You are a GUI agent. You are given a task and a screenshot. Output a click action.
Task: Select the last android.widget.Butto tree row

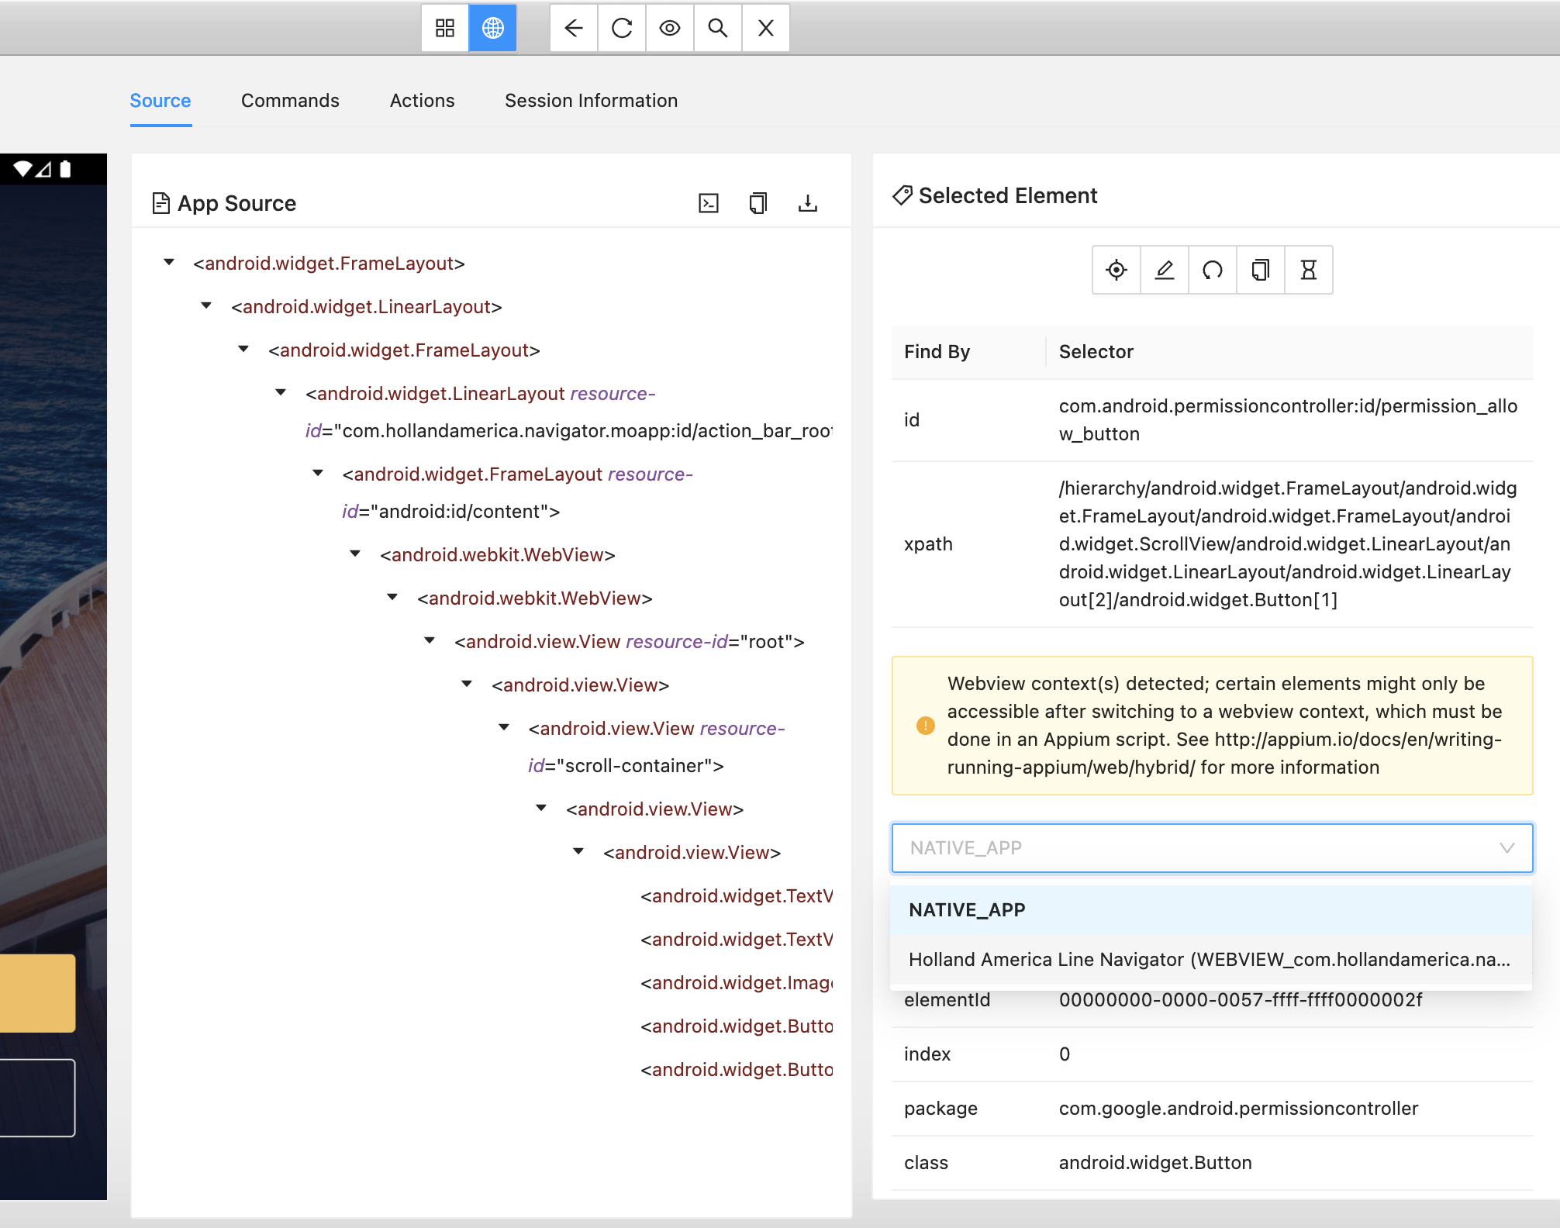pyautogui.click(x=737, y=1070)
